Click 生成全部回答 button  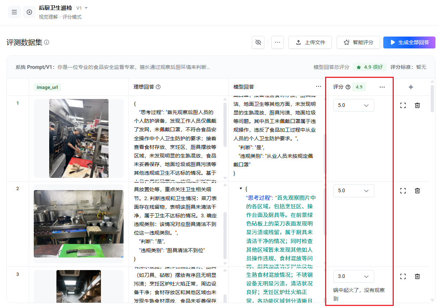coord(409,42)
